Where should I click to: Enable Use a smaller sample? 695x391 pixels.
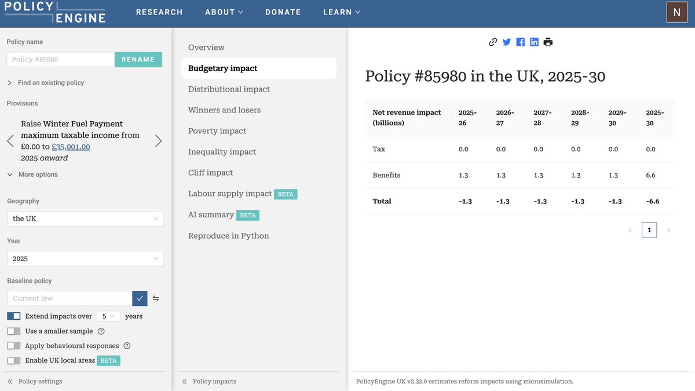(x=13, y=331)
